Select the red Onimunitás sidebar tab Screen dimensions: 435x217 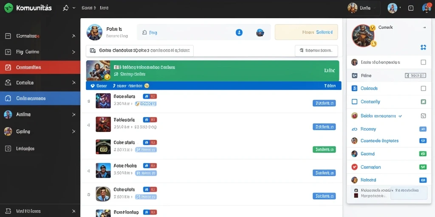40,67
